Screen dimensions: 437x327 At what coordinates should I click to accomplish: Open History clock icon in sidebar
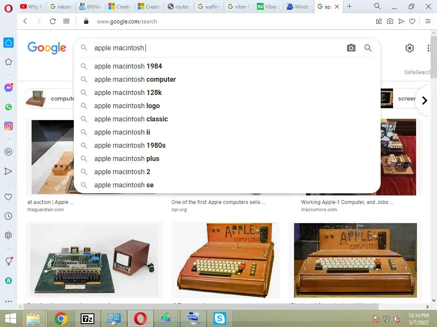coord(9,216)
